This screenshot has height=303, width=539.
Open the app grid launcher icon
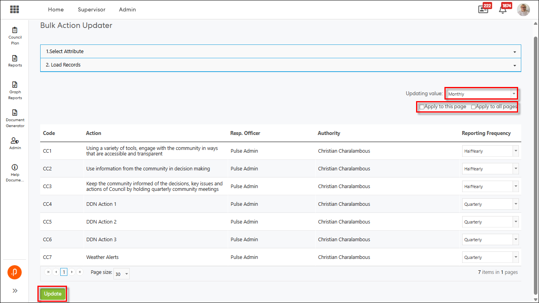tap(15, 9)
